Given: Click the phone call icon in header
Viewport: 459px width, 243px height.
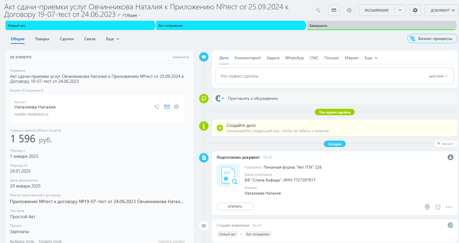Looking at the screenshot, I should tap(319, 10).
